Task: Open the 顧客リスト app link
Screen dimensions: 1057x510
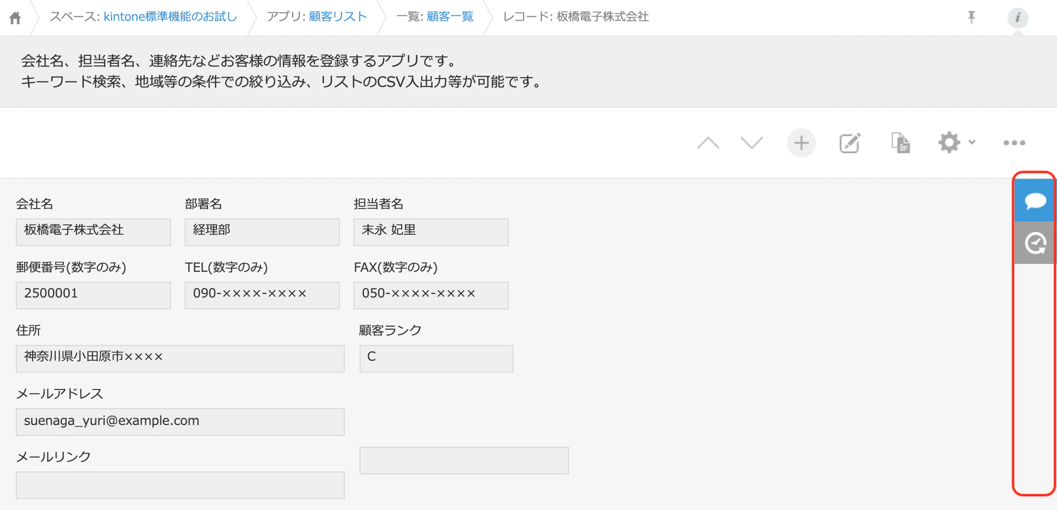Action: click(338, 17)
